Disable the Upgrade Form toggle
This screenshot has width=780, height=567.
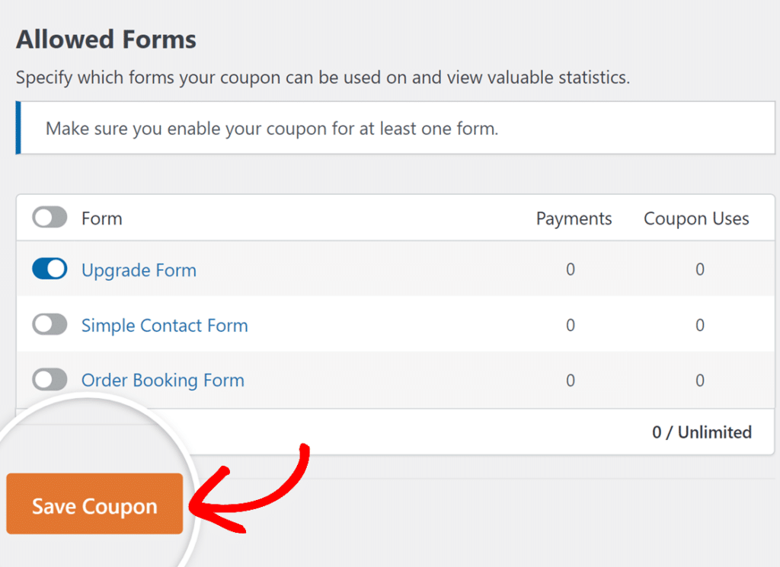coord(49,269)
